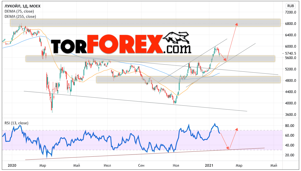Click the 4800.0 price axis label
Image resolution: width=301 pixels, height=171 pixels.
click(x=291, y=81)
